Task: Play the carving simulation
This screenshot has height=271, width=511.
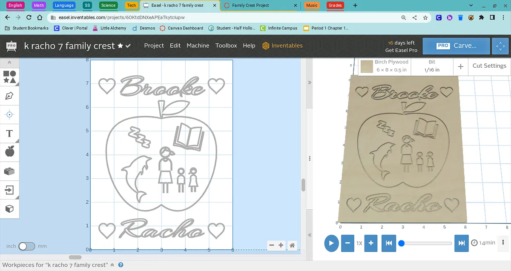Action: point(331,243)
